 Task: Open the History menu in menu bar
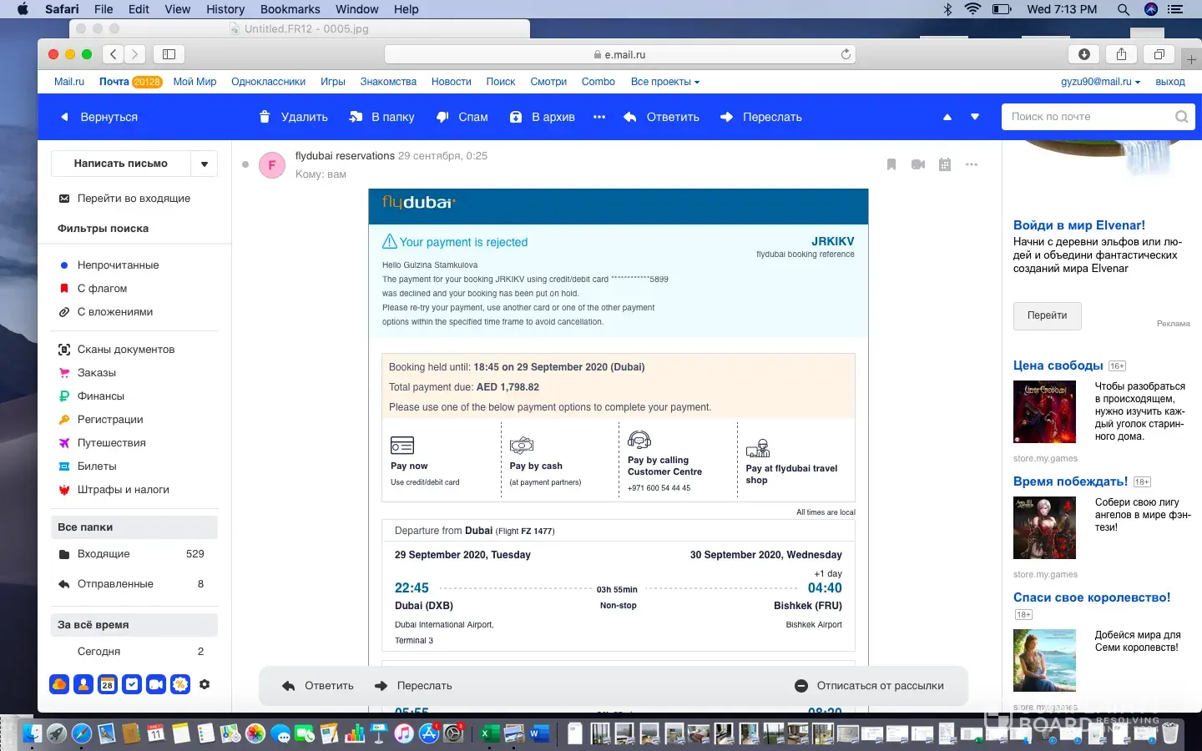(225, 9)
